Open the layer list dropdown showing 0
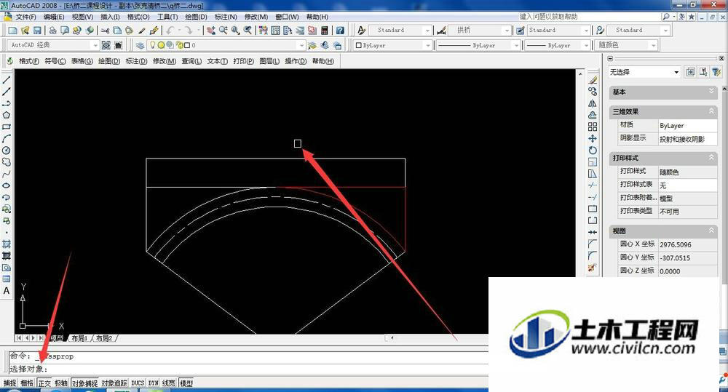This screenshot has height=392, width=728. [301, 45]
